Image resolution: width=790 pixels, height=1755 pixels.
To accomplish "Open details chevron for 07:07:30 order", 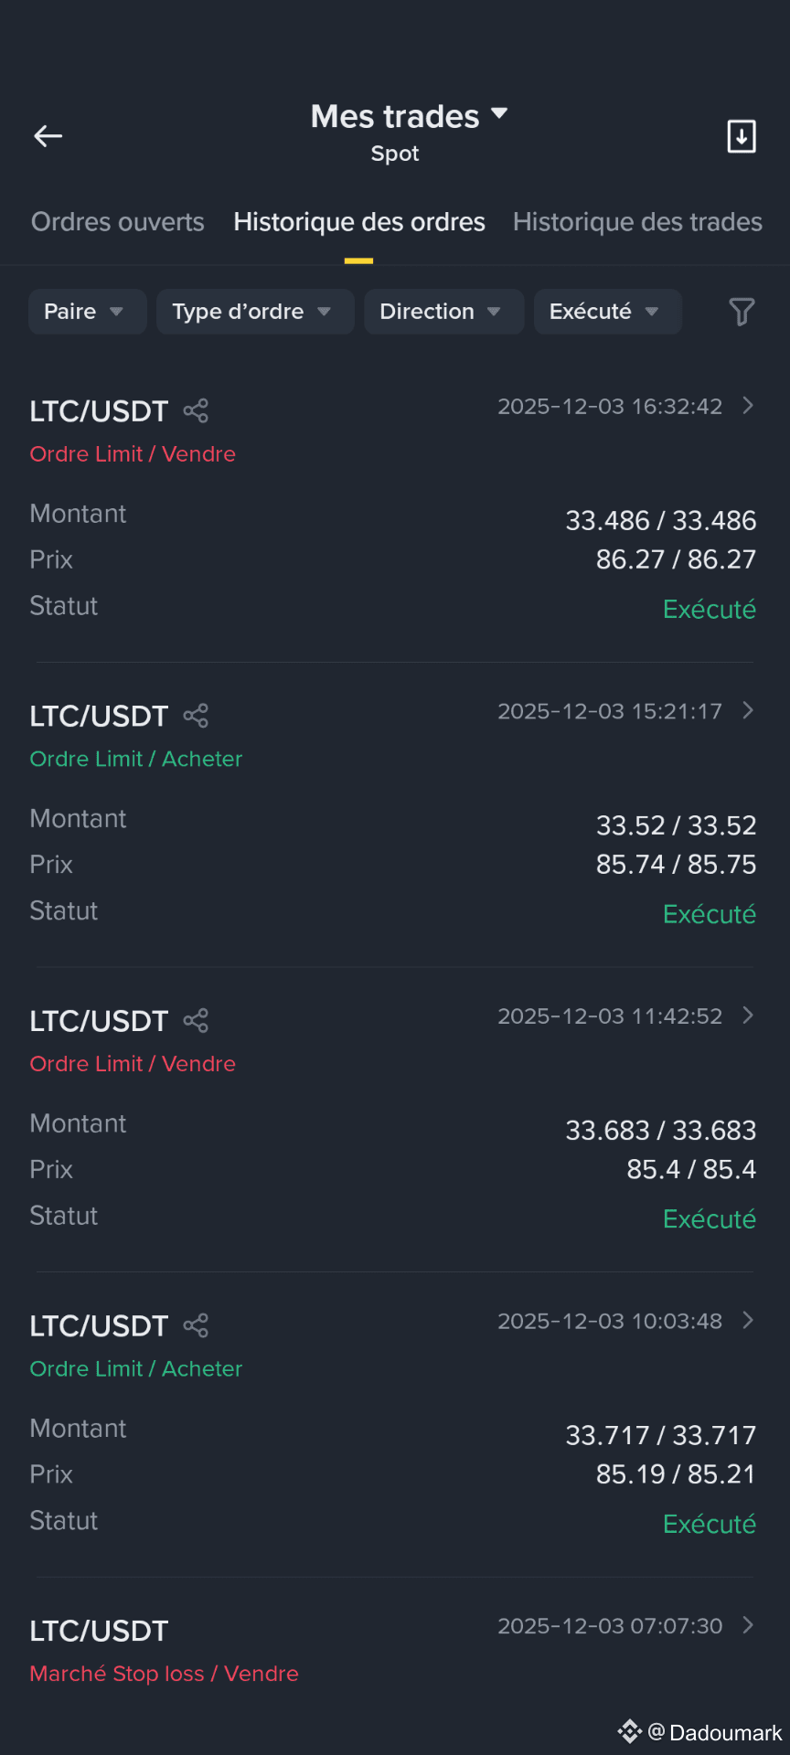I will coord(748,1625).
